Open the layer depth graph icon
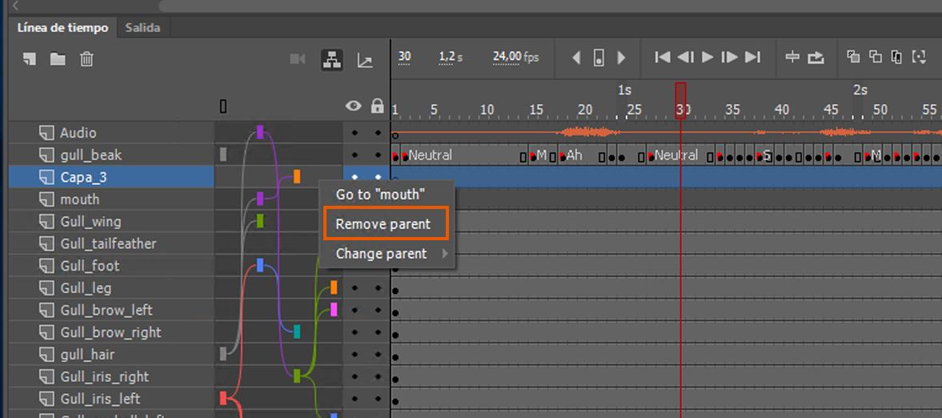 tap(365, 60)
